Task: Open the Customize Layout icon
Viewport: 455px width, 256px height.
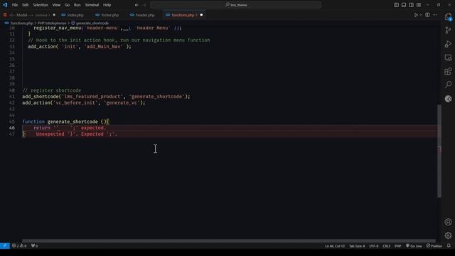Action: (419, 5)
